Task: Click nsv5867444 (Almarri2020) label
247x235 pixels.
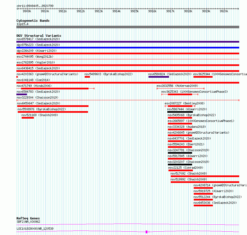Action: coord(187,109)
